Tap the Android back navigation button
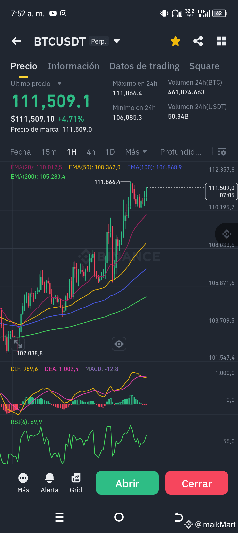Viewport: 238px width, 533px height. point(178,517)
